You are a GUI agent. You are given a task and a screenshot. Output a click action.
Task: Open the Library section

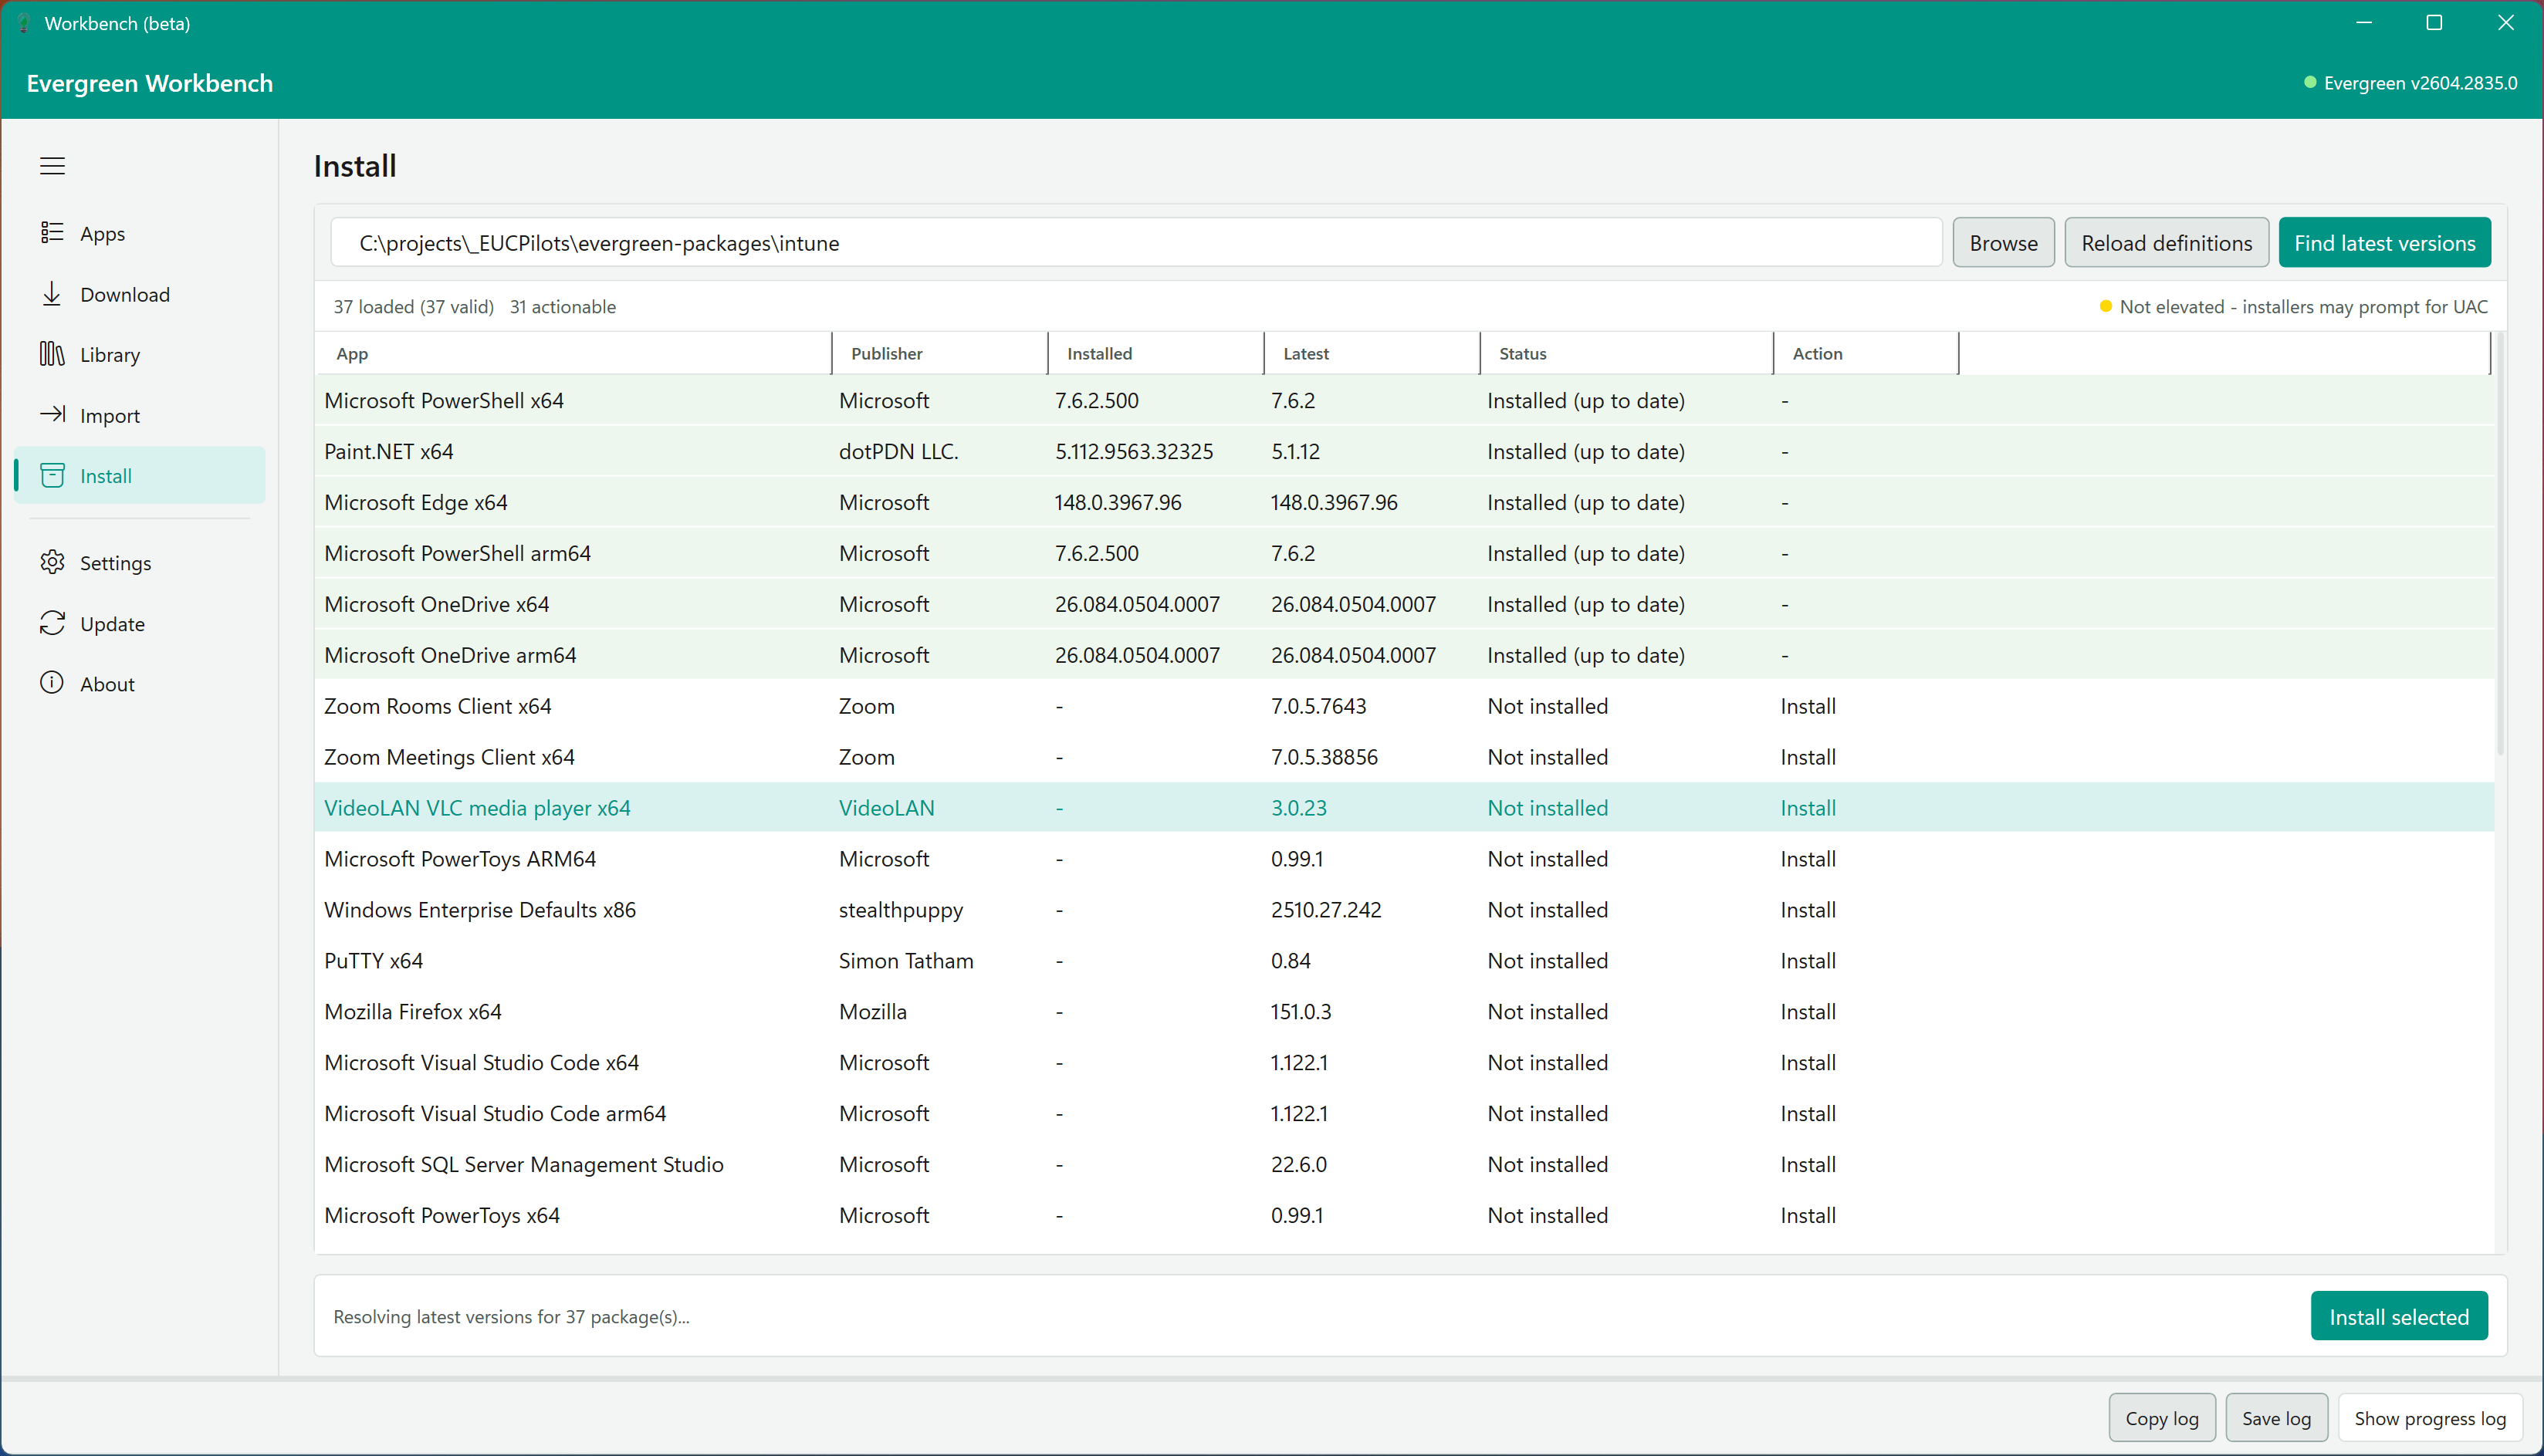click(x=140, y=355)
